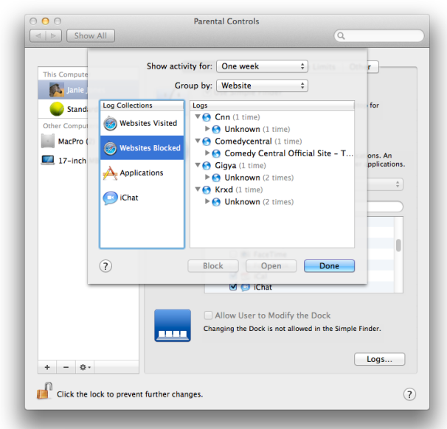Click the help button in Logs sheet

tap(105, 266)
